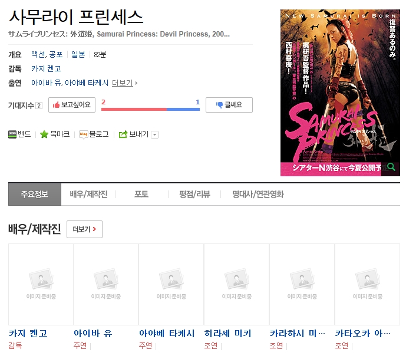This screenshot has width=406, height=359.
Task: Open actor link 아이바 유 in 출연 row
Action: [46, 83]
